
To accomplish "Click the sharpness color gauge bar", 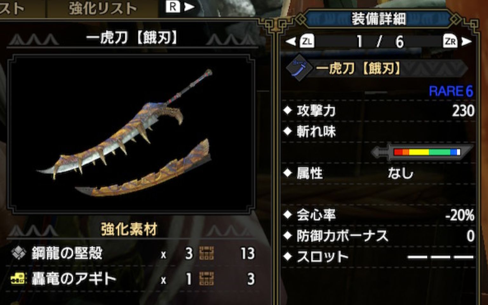I will tap(427, 152).
